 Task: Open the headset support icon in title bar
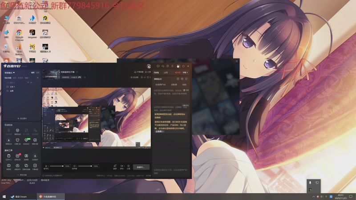163,66
